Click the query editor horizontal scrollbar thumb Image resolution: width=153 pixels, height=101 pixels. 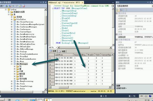pos(74,47)
